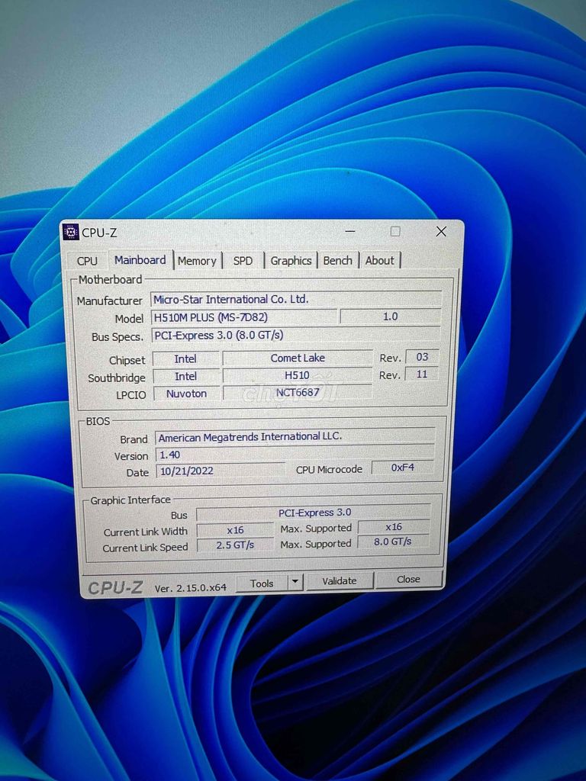
Task: Click the Current Link Width x16 value
Action: coord(235,530)
